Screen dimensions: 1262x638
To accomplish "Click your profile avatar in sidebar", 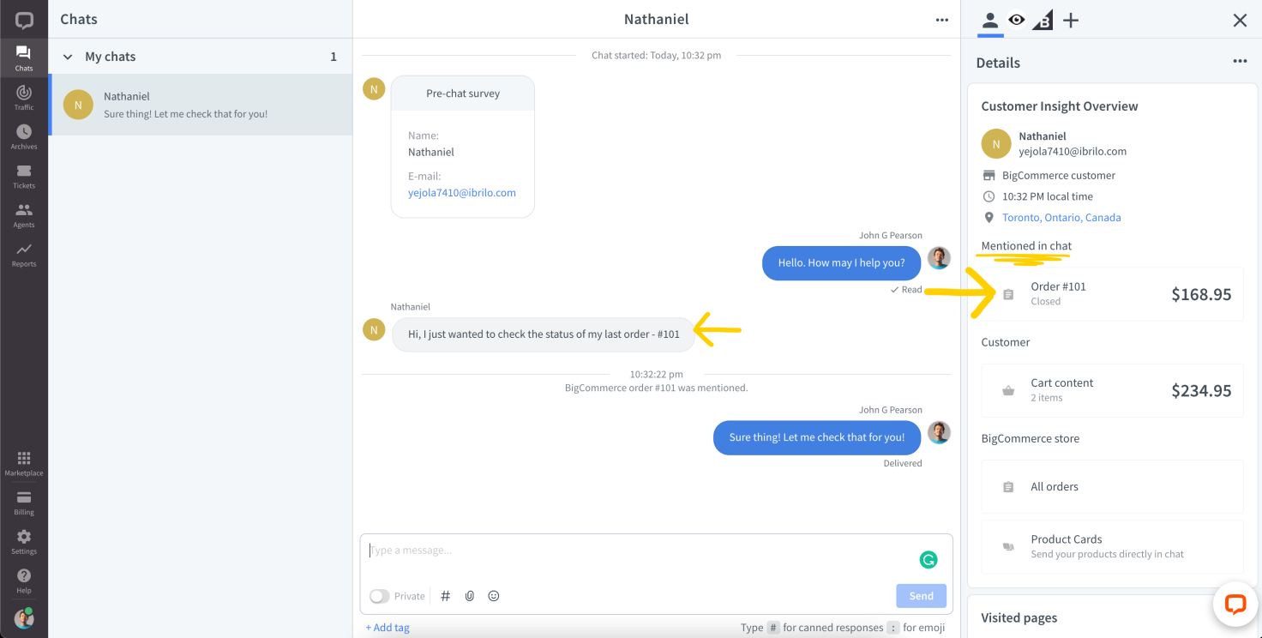I will pos(24,618).
